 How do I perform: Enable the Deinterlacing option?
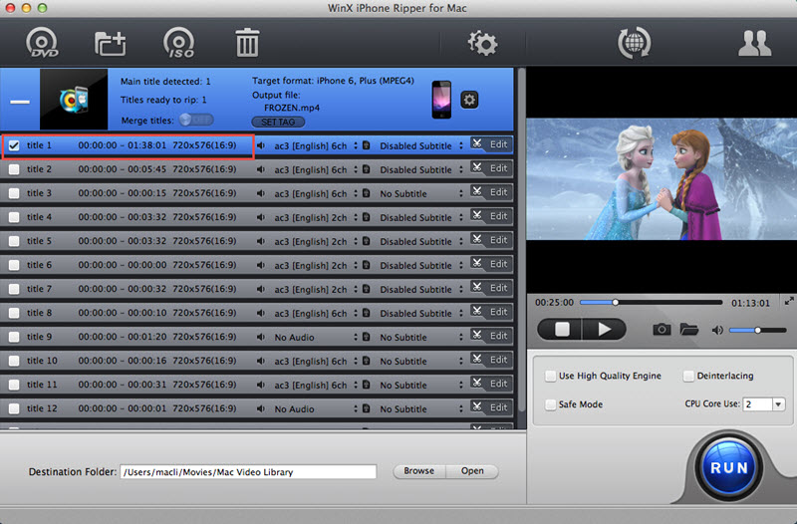[688, 377]
